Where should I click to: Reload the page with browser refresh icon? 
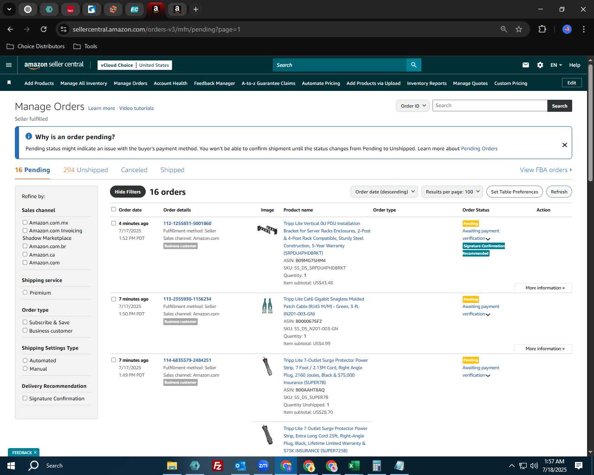point(44,29)
